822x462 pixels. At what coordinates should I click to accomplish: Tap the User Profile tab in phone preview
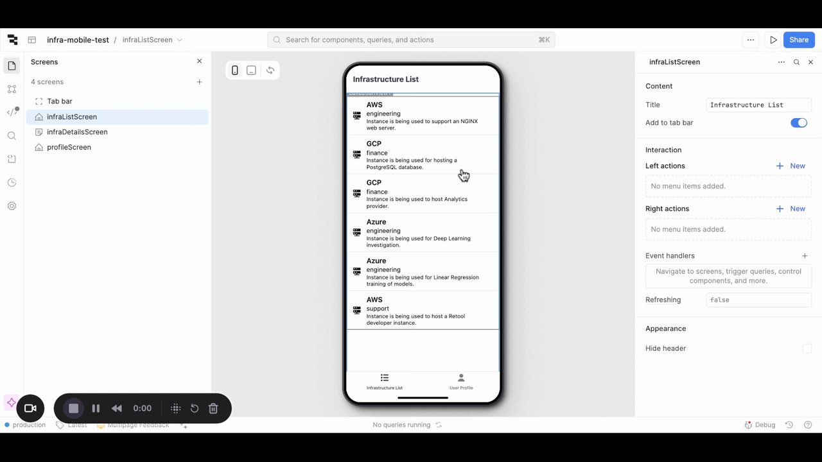point(461,382)
